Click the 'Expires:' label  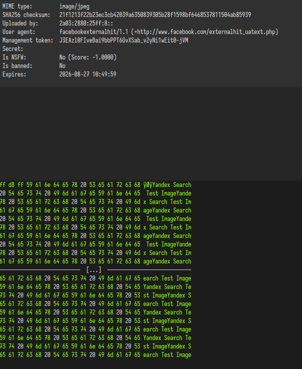coord(14,74)
